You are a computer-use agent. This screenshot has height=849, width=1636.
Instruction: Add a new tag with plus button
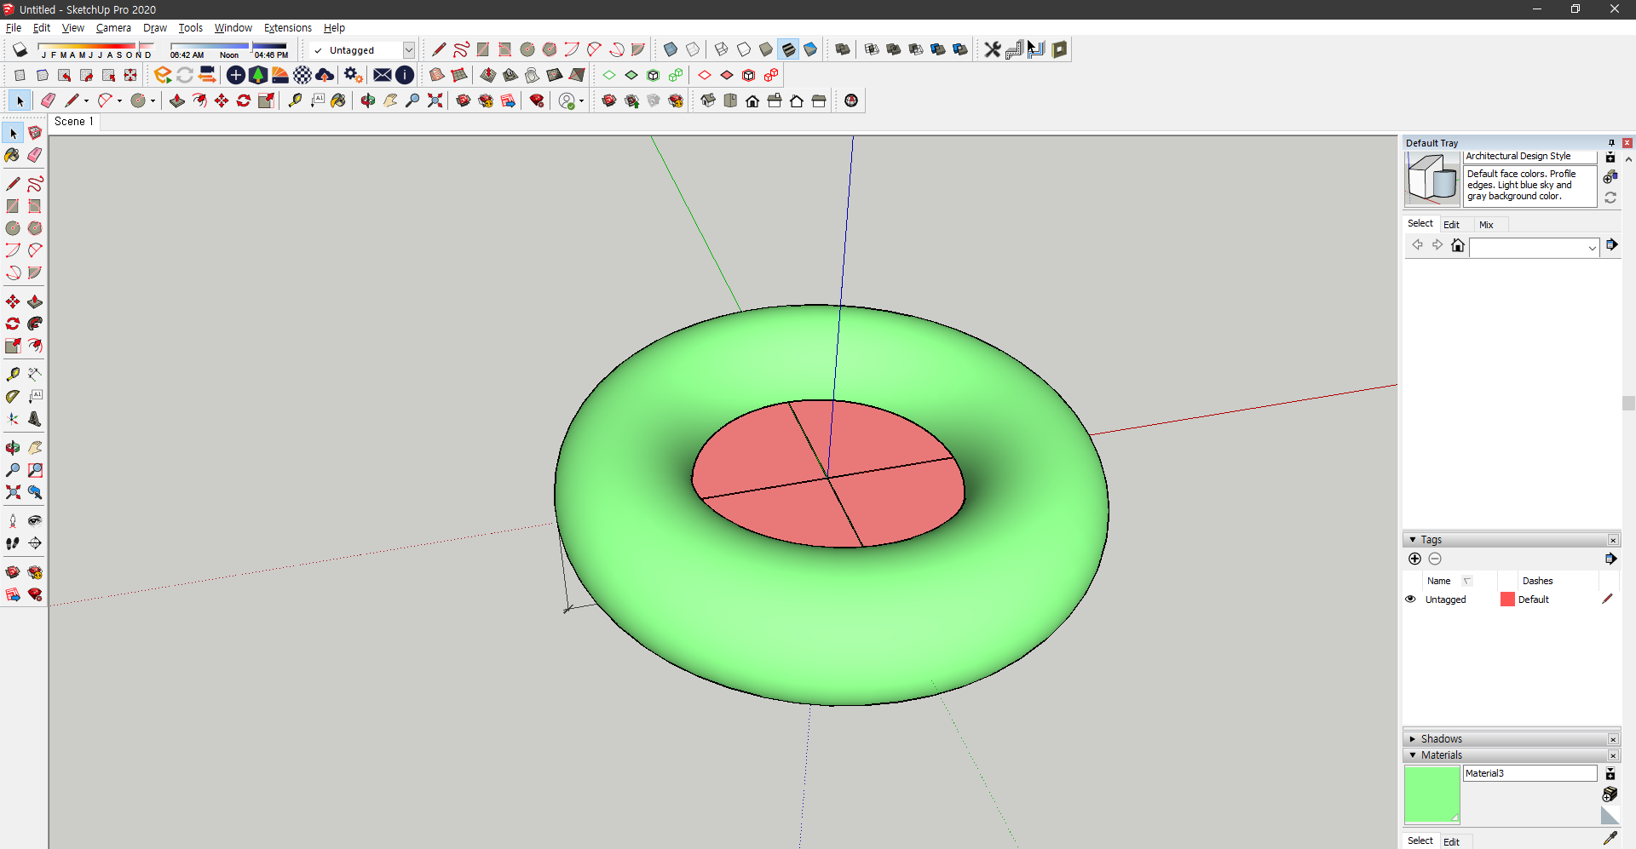pos(1414,559)
